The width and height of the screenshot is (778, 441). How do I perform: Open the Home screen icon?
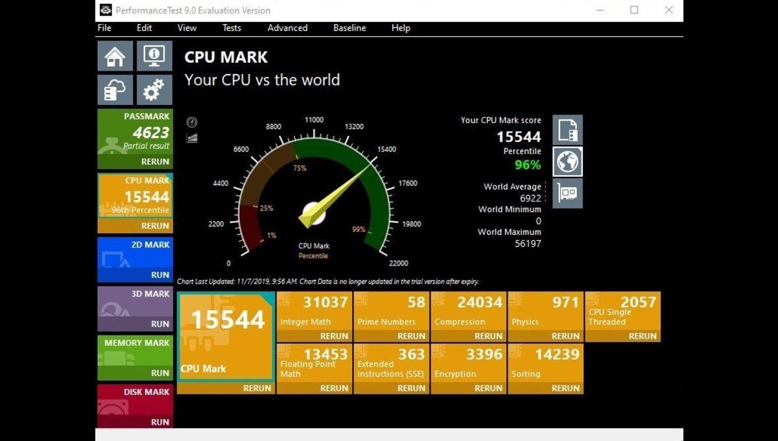point(114,56)
